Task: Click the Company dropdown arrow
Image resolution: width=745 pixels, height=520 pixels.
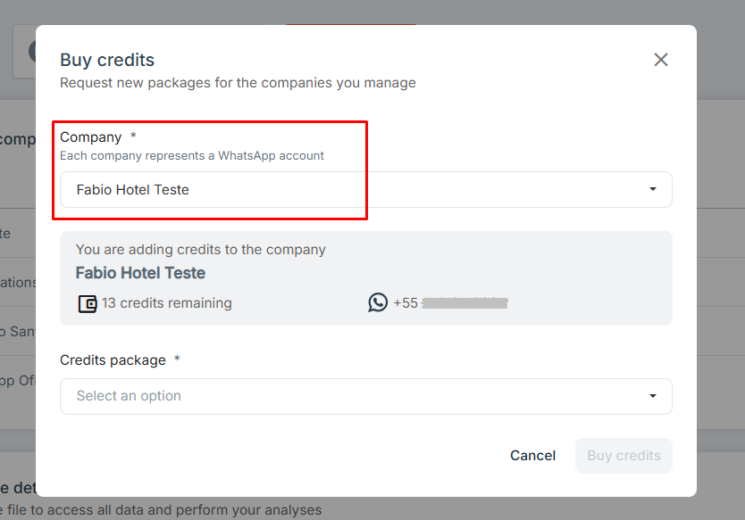Action: pyautogui.click(x=653, y=189)
